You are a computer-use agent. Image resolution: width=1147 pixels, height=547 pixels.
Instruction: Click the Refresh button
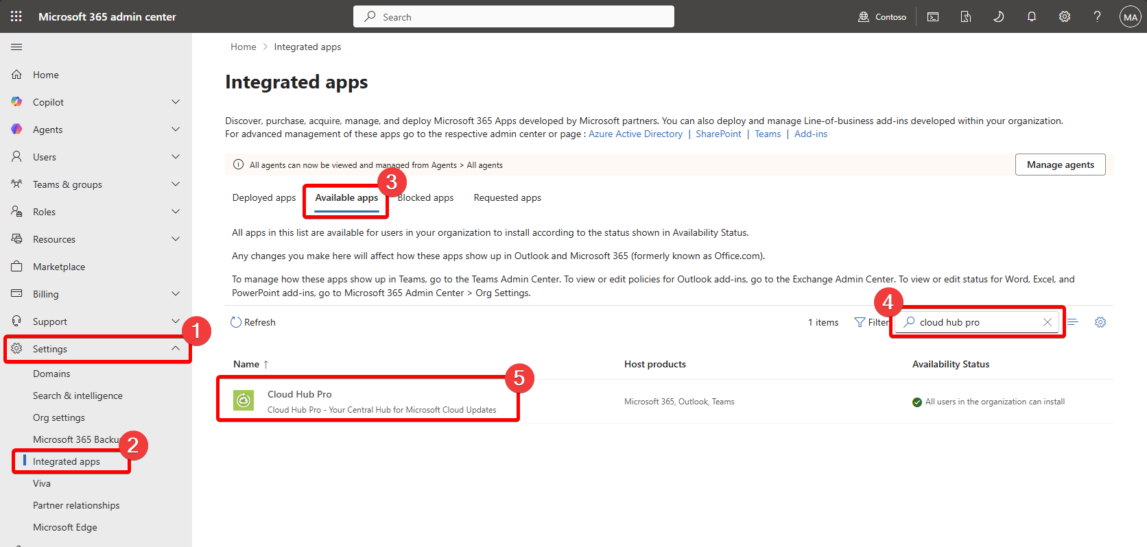253,322
